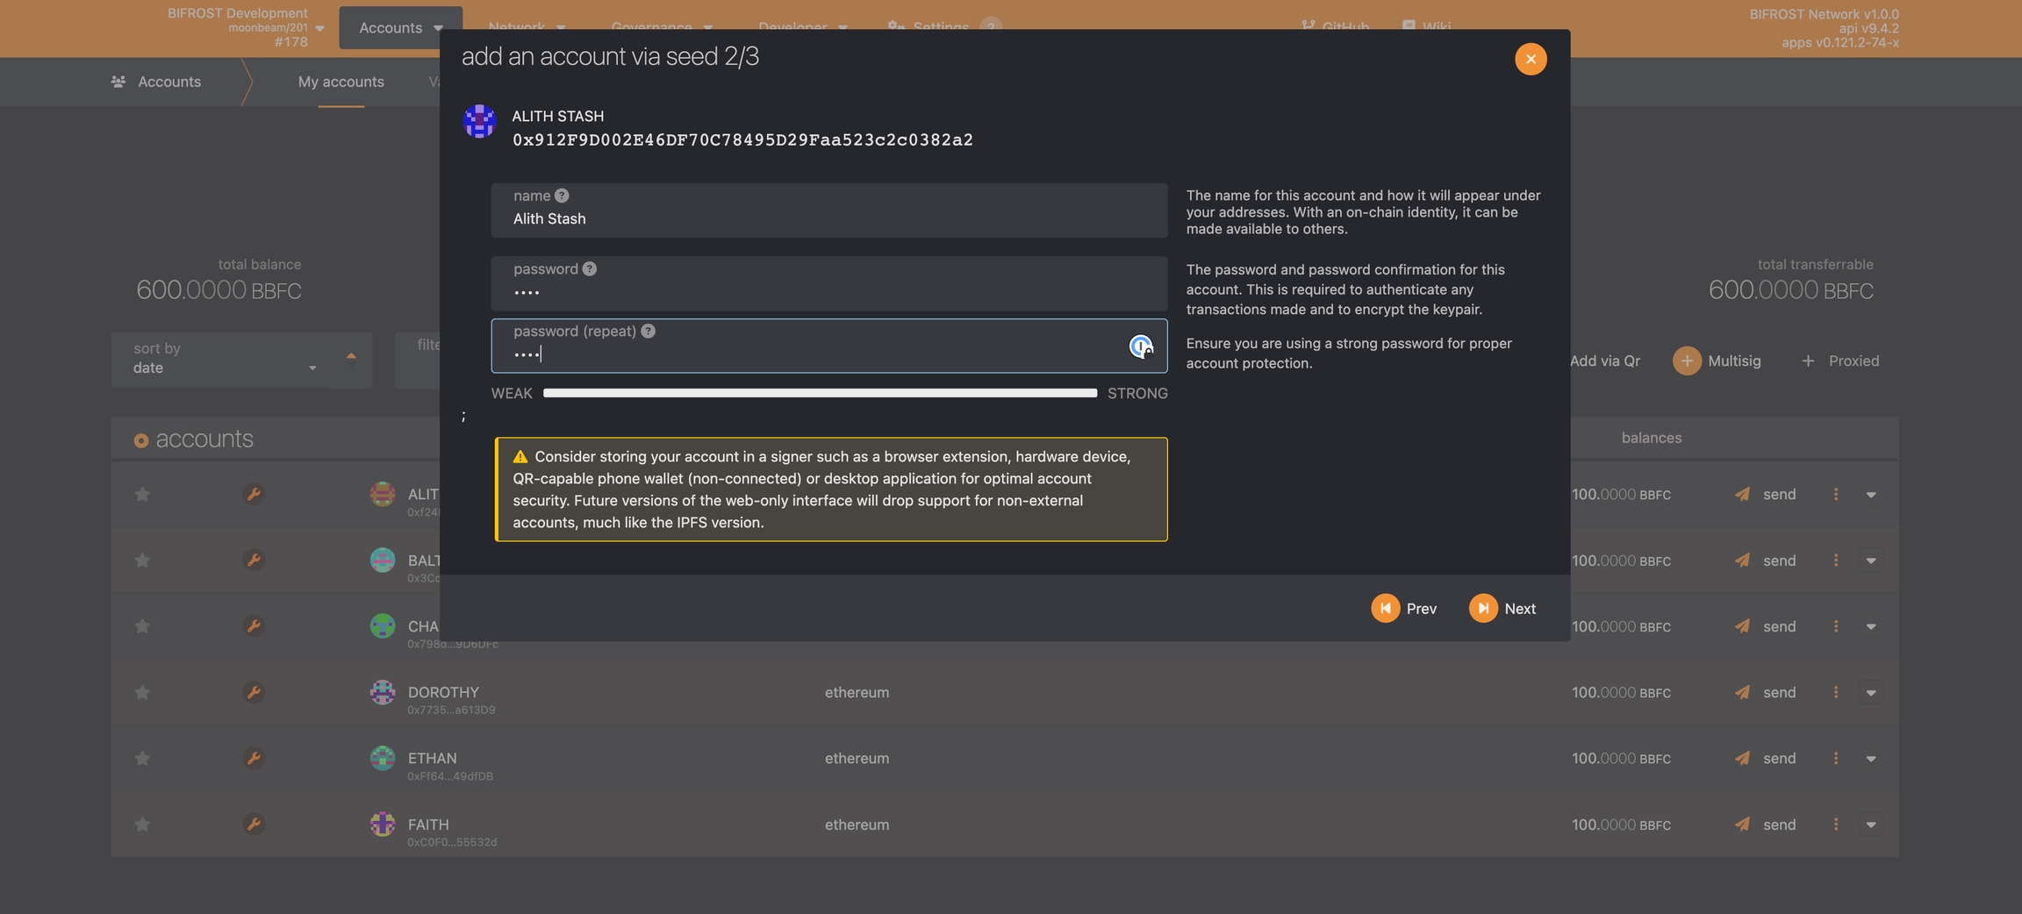The image size is (2022, 914).
Task: Go back with the Prev button
Action: [1404, 609]
